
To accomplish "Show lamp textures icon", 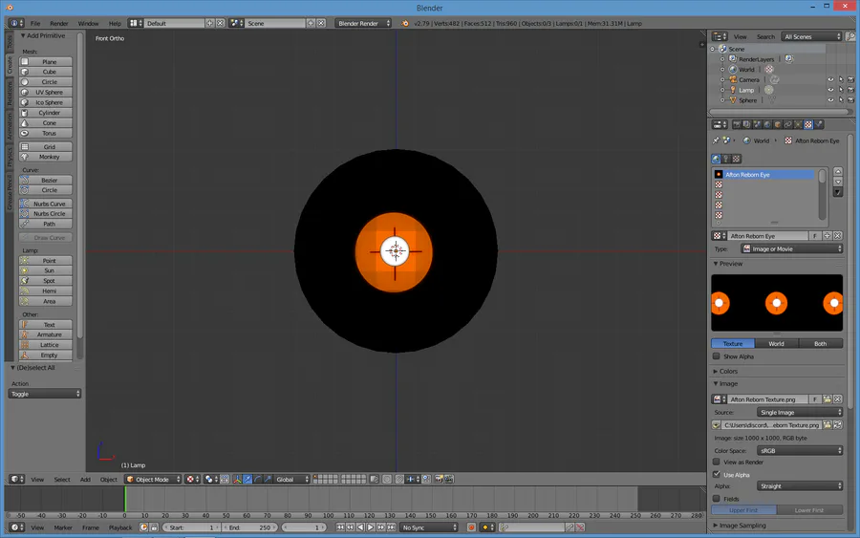I will tap(726, 159).
